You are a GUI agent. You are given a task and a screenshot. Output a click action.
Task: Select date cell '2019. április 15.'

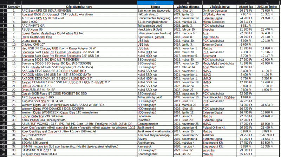point(188,14)
